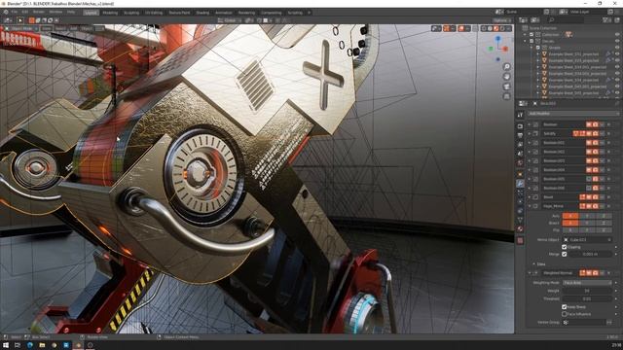Open the Object Data properties tab

pyautogui.click(x=520, y=220)
